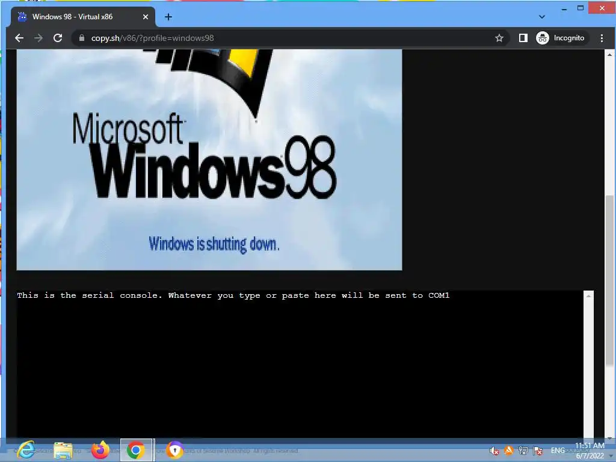Launch Internet Explorer from the taskbar

pos(26,450)
